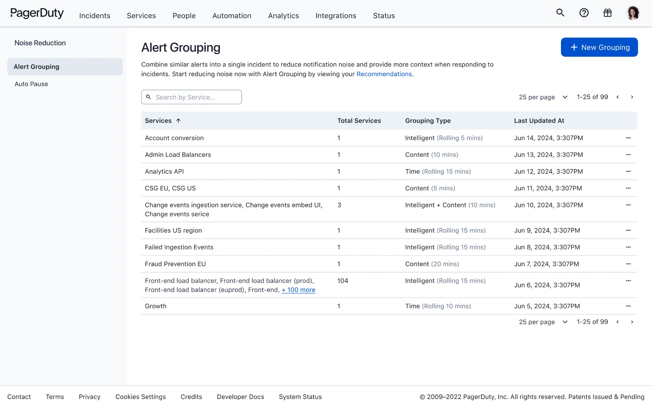
Task: Expand bottom 25 per page dropdown
Action: point(565,322)
